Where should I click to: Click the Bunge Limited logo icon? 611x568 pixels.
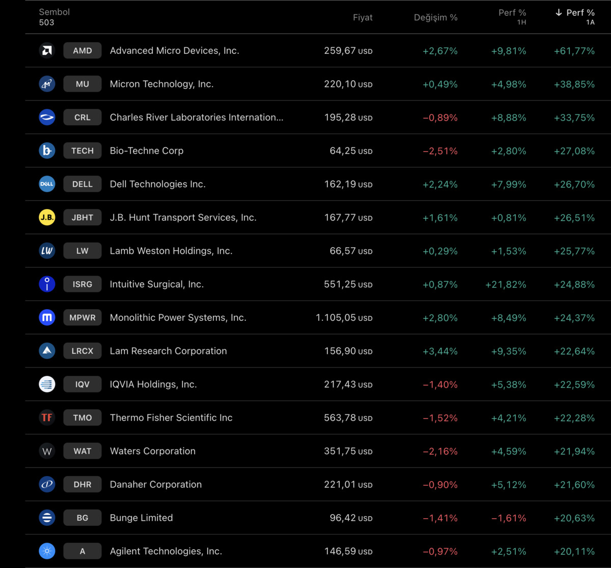pyautogui.click(x=47, y=518)
